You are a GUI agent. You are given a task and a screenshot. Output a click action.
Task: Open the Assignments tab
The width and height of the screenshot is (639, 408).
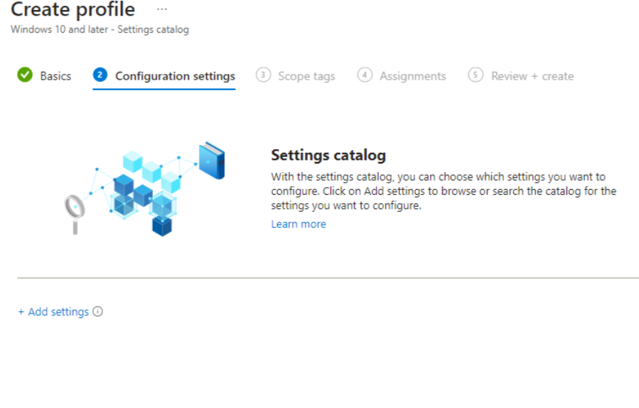(x=412, y=76)
